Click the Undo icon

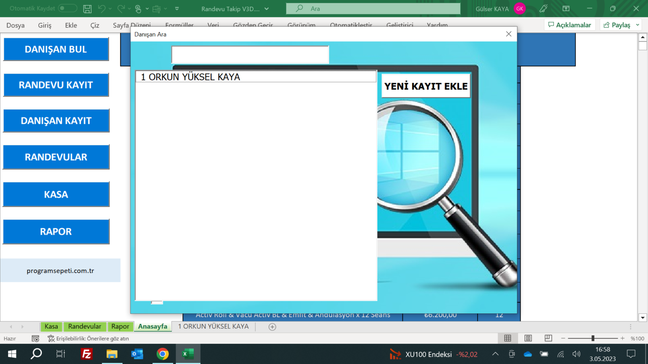tap(103, 8)
